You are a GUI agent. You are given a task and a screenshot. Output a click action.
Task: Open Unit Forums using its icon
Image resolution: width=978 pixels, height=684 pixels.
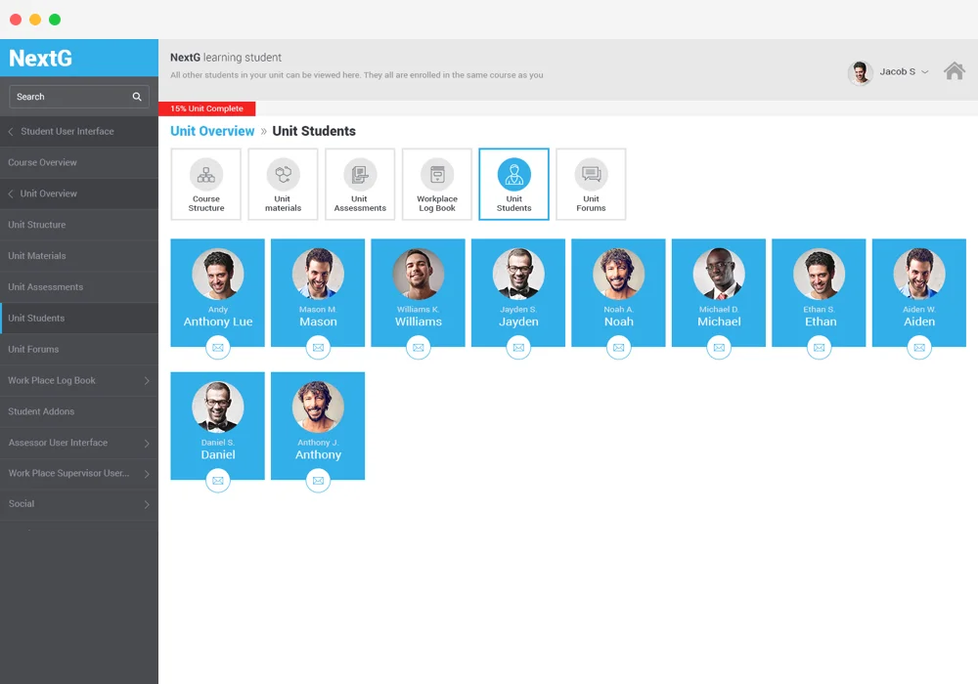(591, 184)
